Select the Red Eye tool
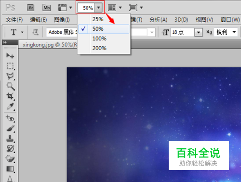241x182 pixels. 10,118
